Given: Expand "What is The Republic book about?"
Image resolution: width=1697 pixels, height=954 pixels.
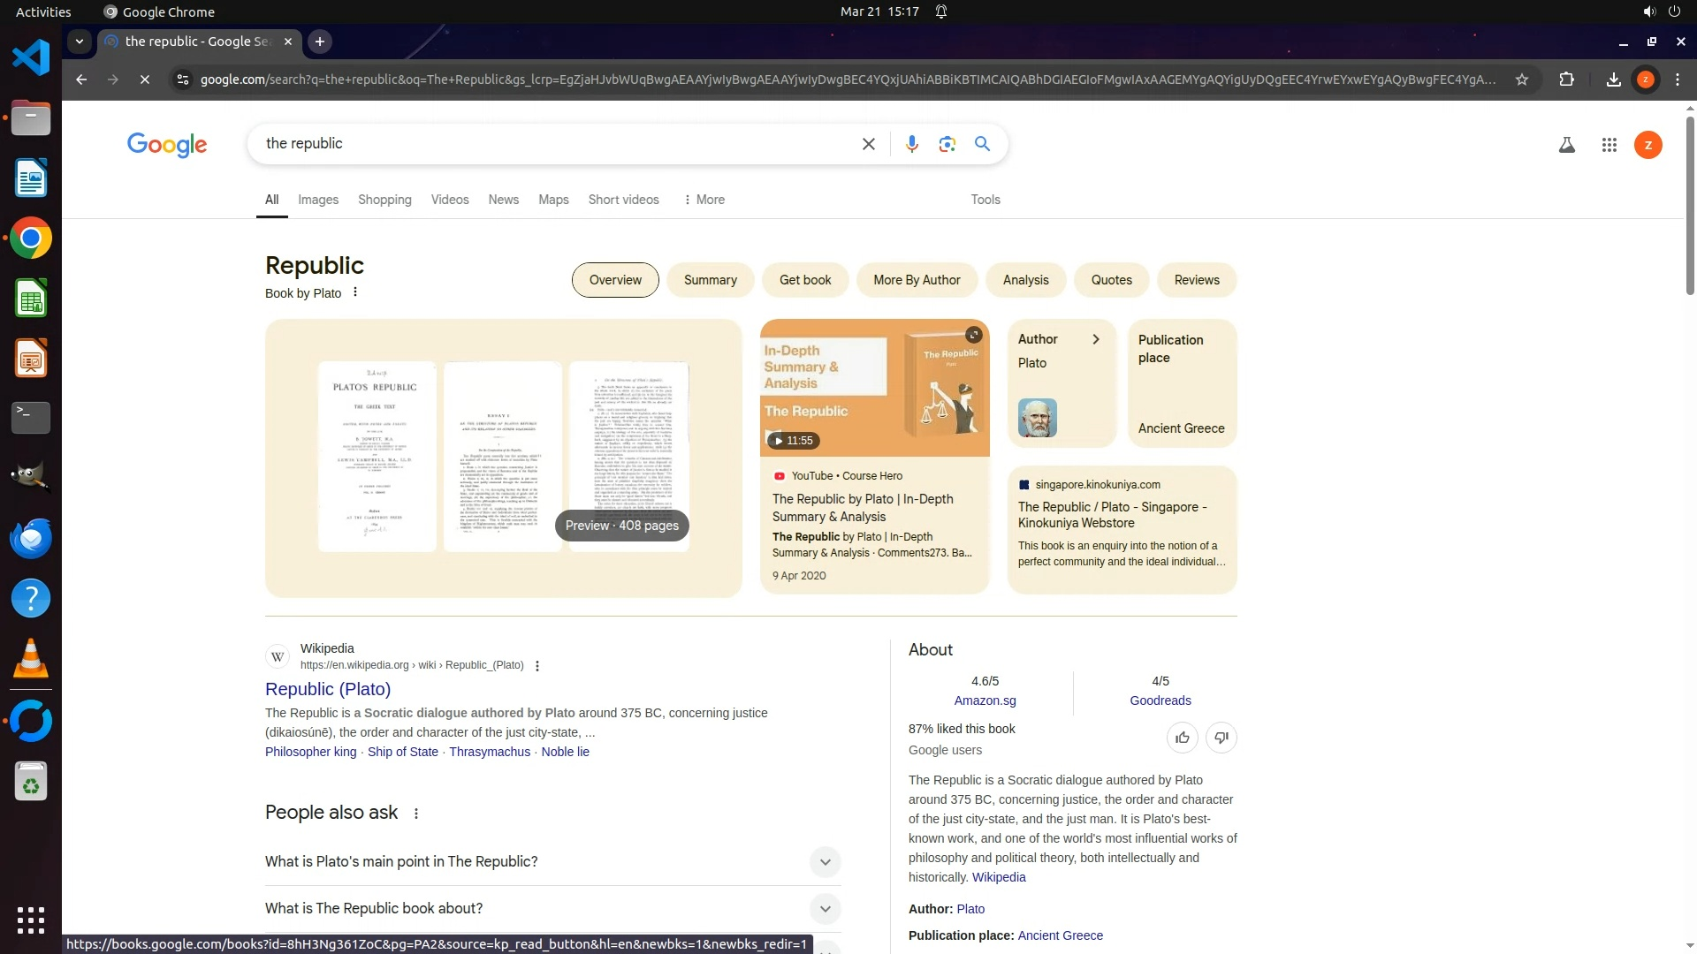Looking at the screenshot, I should pos(824,909).
